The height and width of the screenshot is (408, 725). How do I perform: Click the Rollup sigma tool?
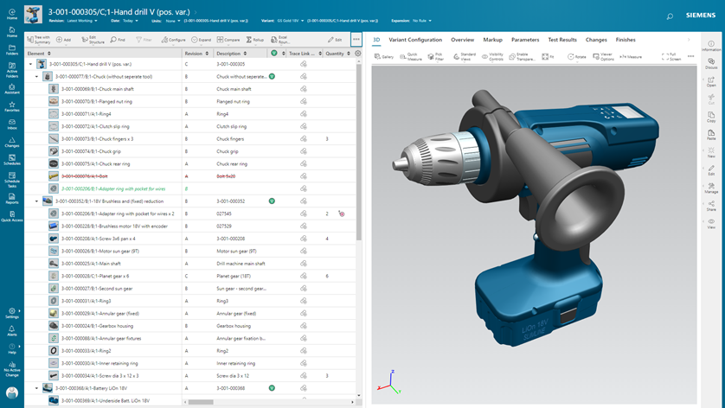(x=254, y=40)
